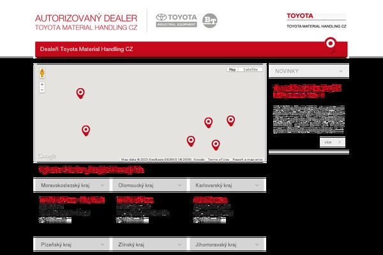The height and width of the screenshot is (255, 383).
Task: Click Report a map error link
Action: [248, 159]
